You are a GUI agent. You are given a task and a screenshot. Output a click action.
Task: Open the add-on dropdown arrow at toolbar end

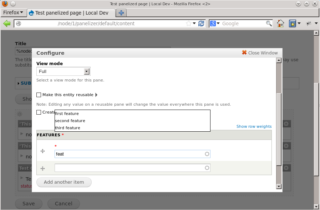tap(316, 23)
